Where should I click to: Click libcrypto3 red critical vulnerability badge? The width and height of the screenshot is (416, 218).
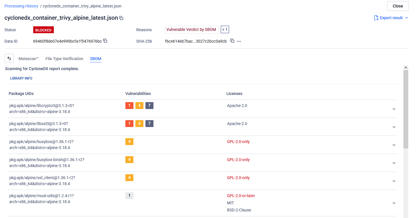tap(129, 106)
